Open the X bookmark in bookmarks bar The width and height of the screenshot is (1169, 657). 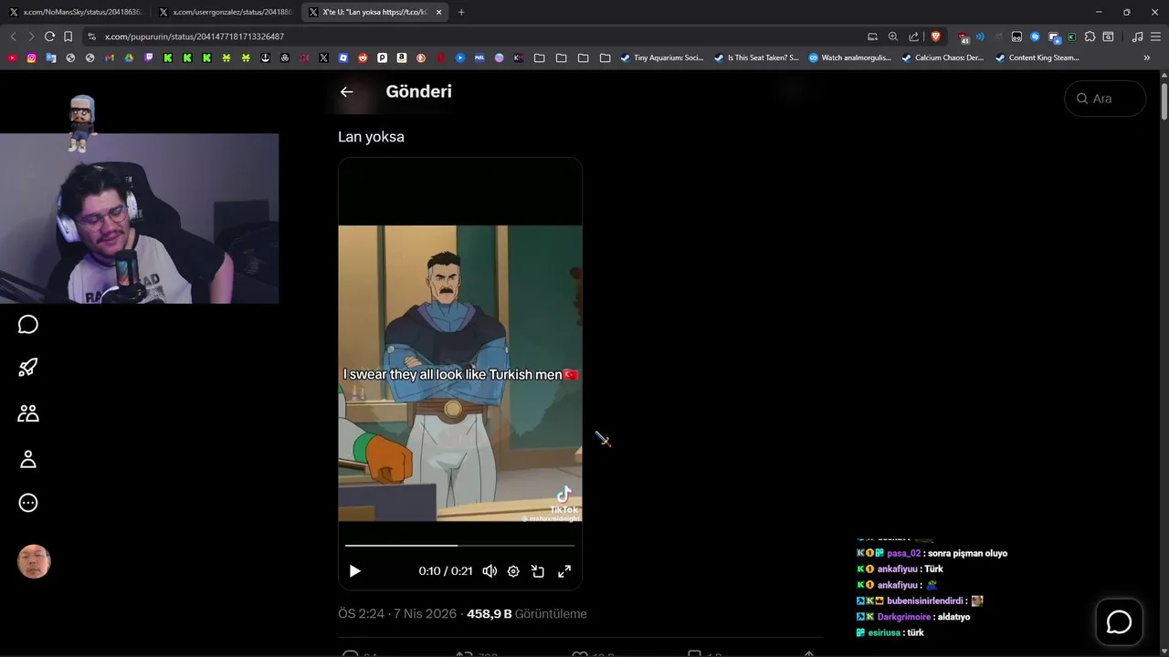[x=323, y=57]
